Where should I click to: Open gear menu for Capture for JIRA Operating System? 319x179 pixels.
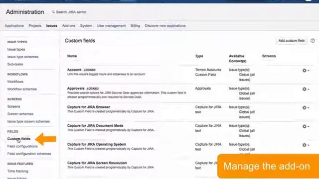[306, 145]
